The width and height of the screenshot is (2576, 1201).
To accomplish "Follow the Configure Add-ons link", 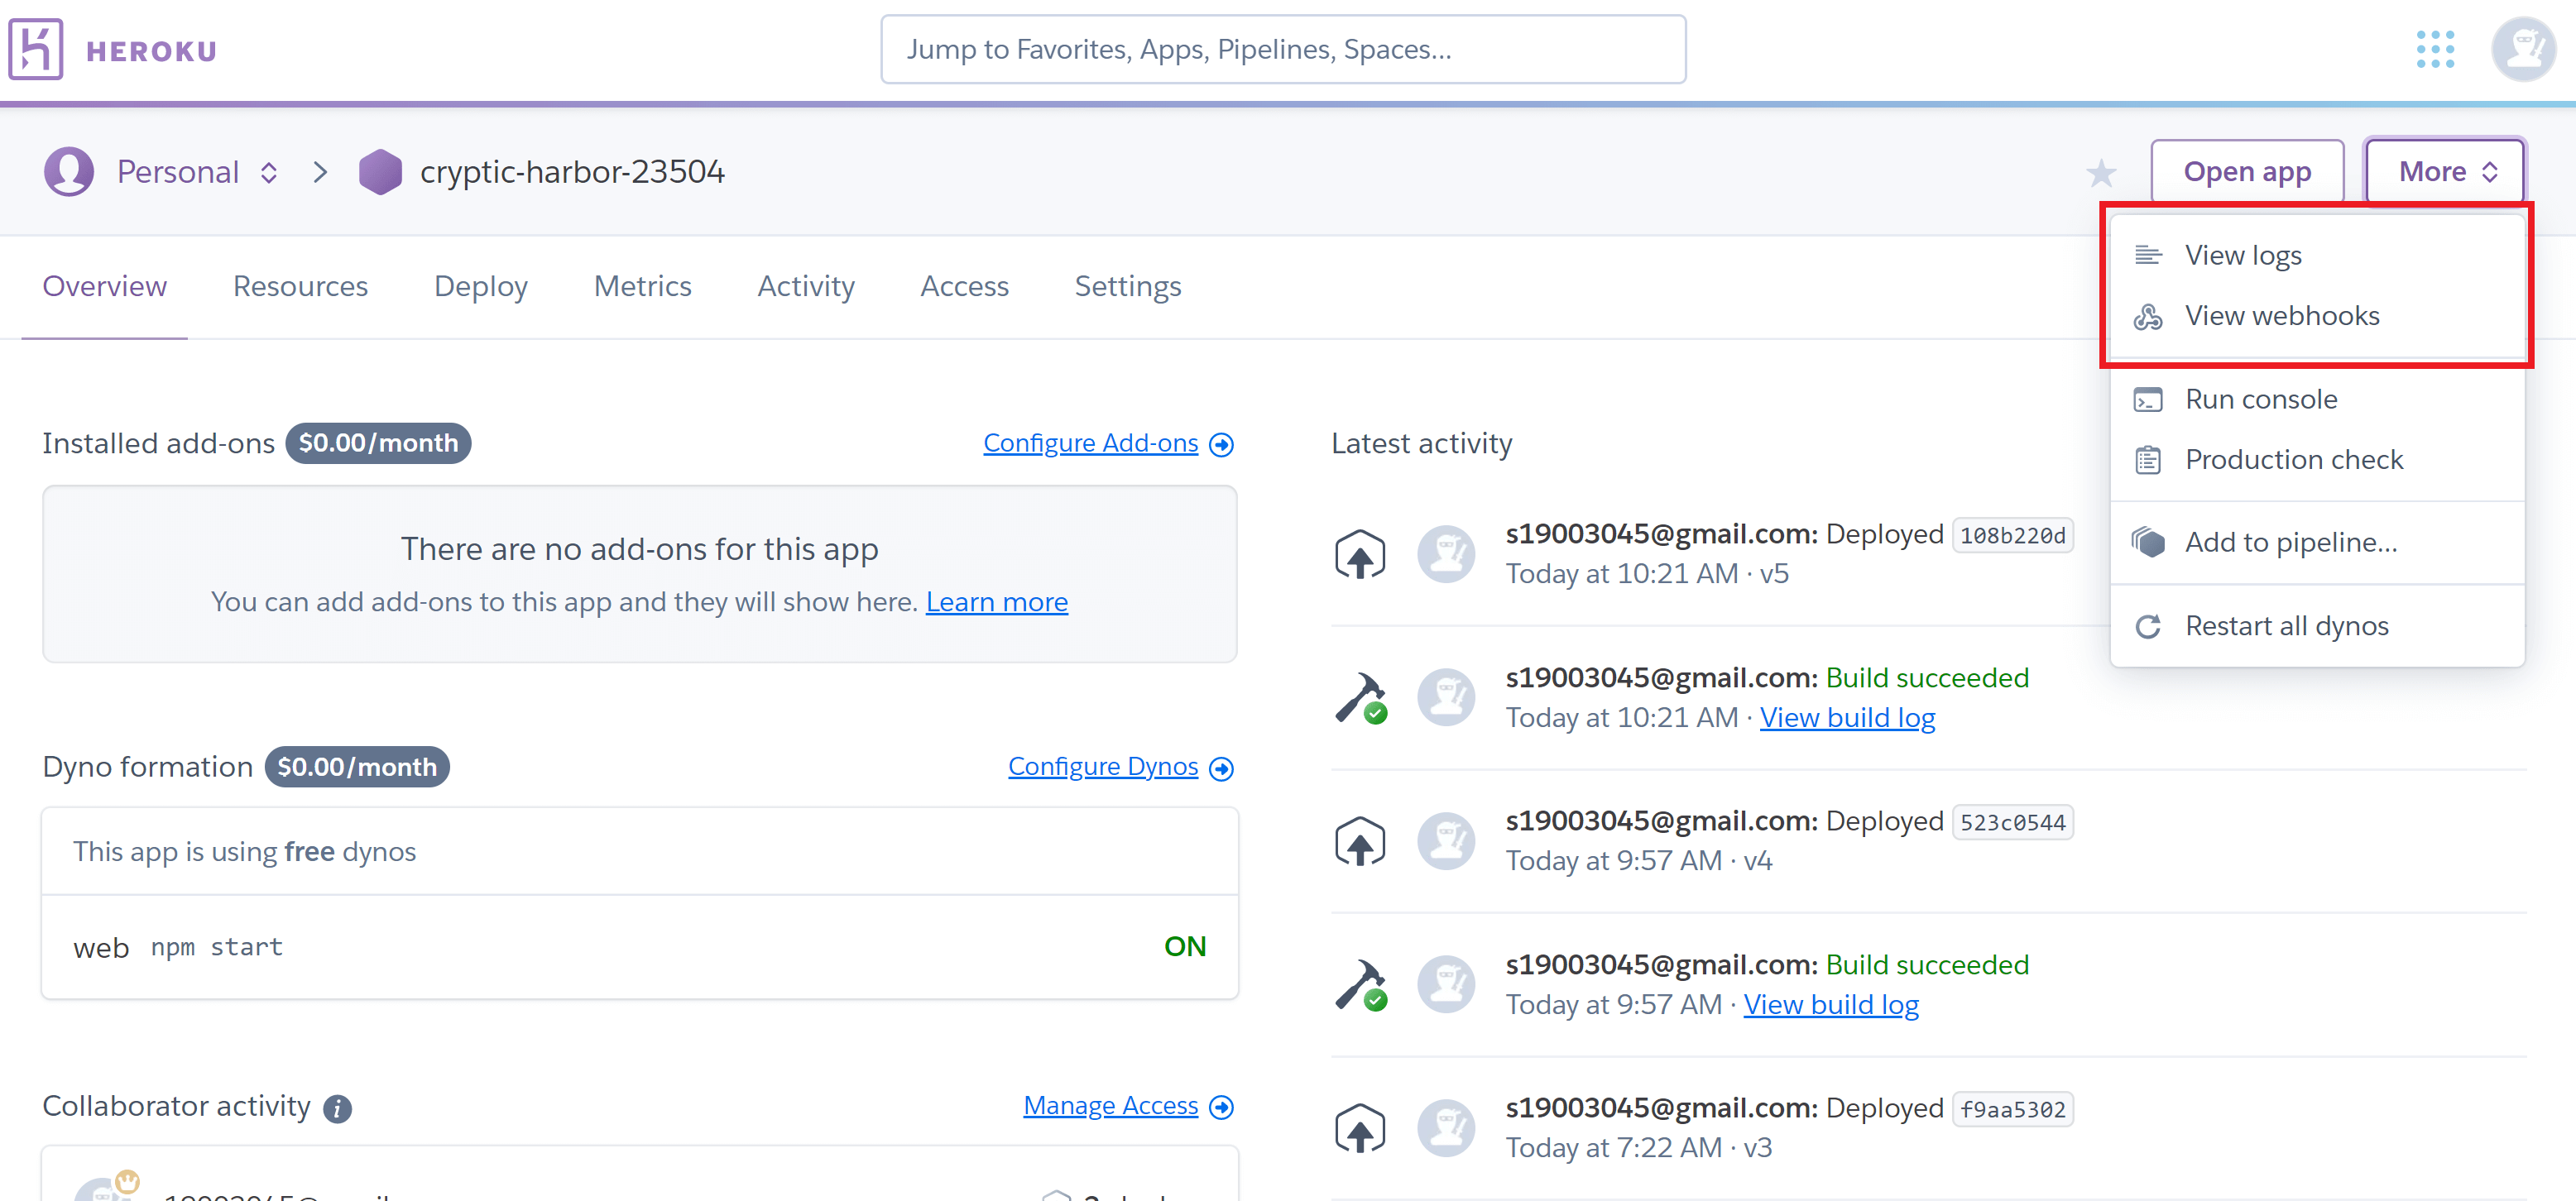I will pos(1090,443).
